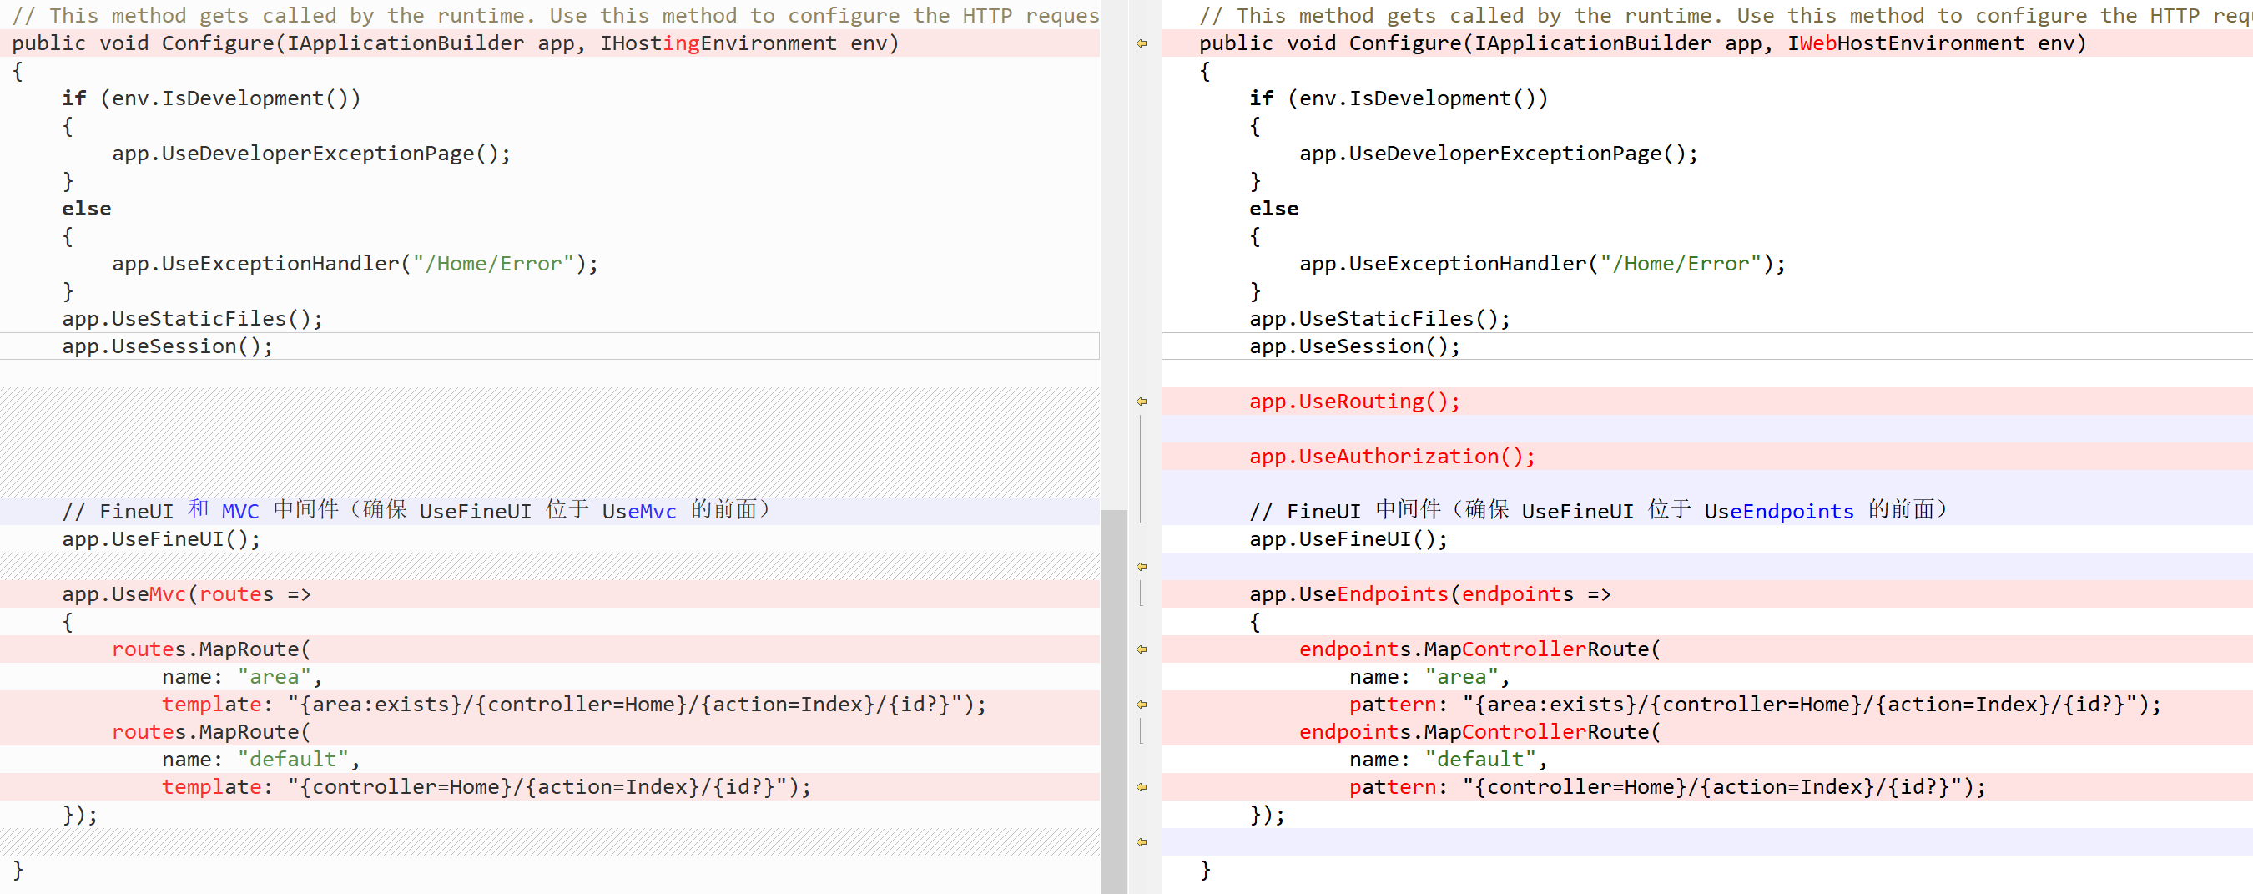This screenshot has width=2253, height=894.
Task: Click IWebHostEnvironment in the right pane signature
Action: 1906,43
